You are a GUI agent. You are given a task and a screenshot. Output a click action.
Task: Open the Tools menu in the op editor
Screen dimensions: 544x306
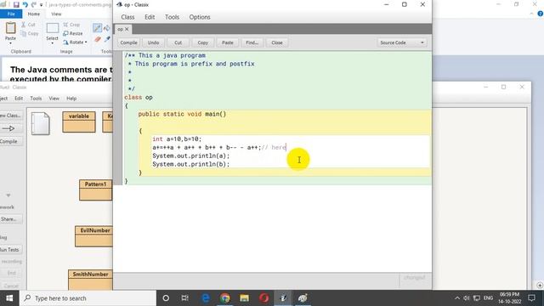pos(172,17)
